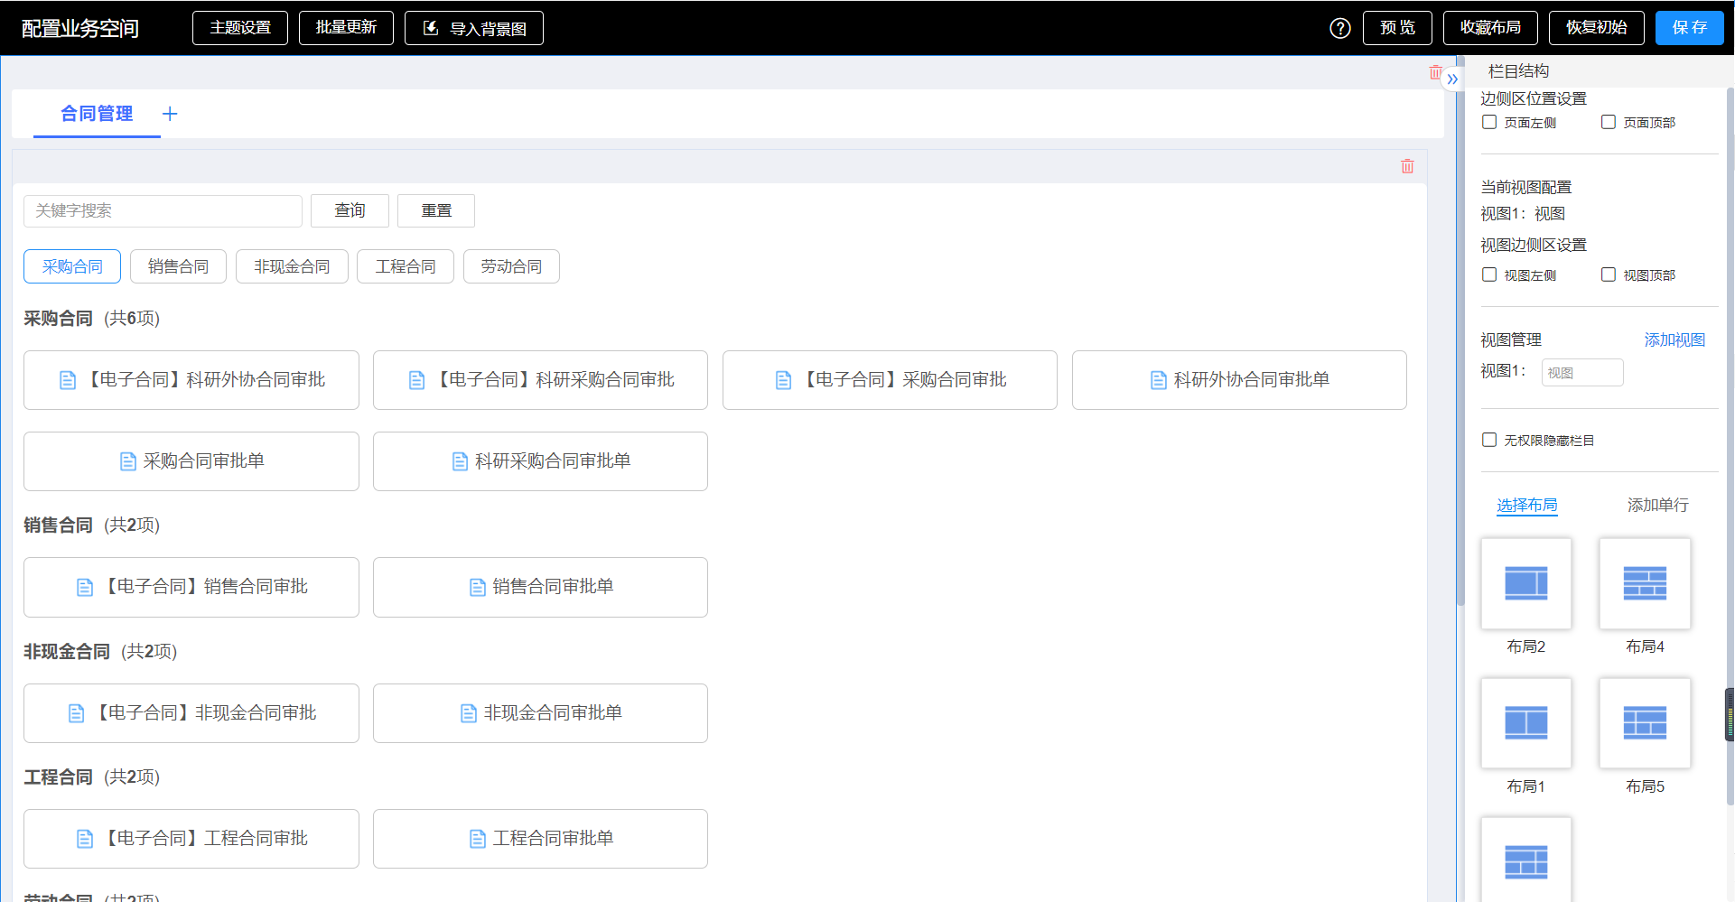Click document icon of 采购合同审批单
Screen dimensions: 1735x902
click(128, 461)
